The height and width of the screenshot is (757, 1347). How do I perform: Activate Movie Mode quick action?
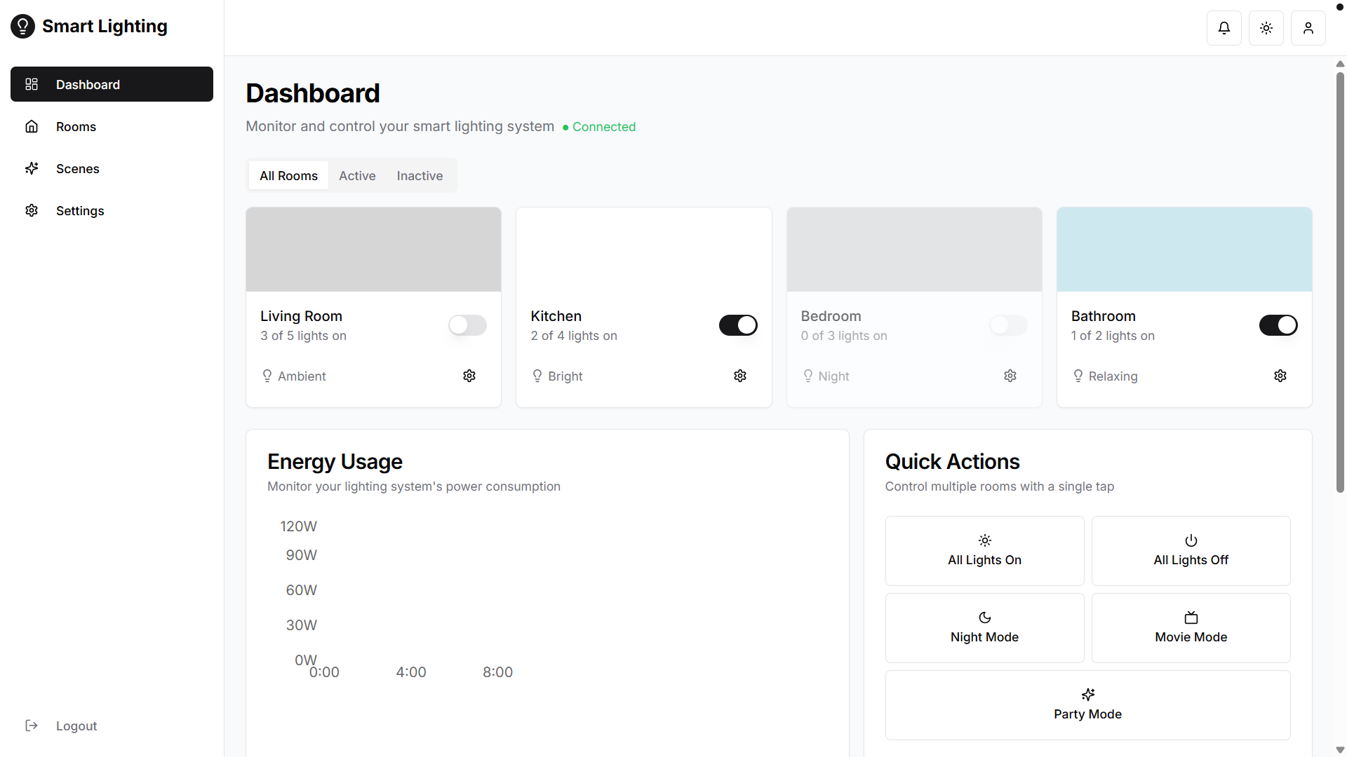tap(1191, 627)
